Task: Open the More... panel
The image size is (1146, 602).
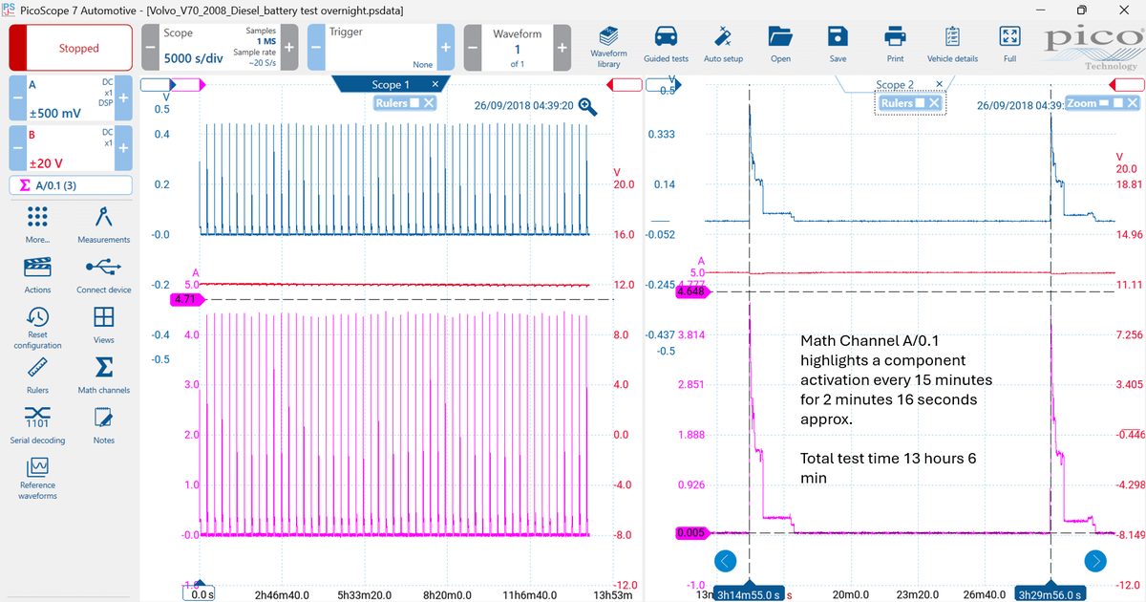Action: pyautogui.click(x=38, y=225)
